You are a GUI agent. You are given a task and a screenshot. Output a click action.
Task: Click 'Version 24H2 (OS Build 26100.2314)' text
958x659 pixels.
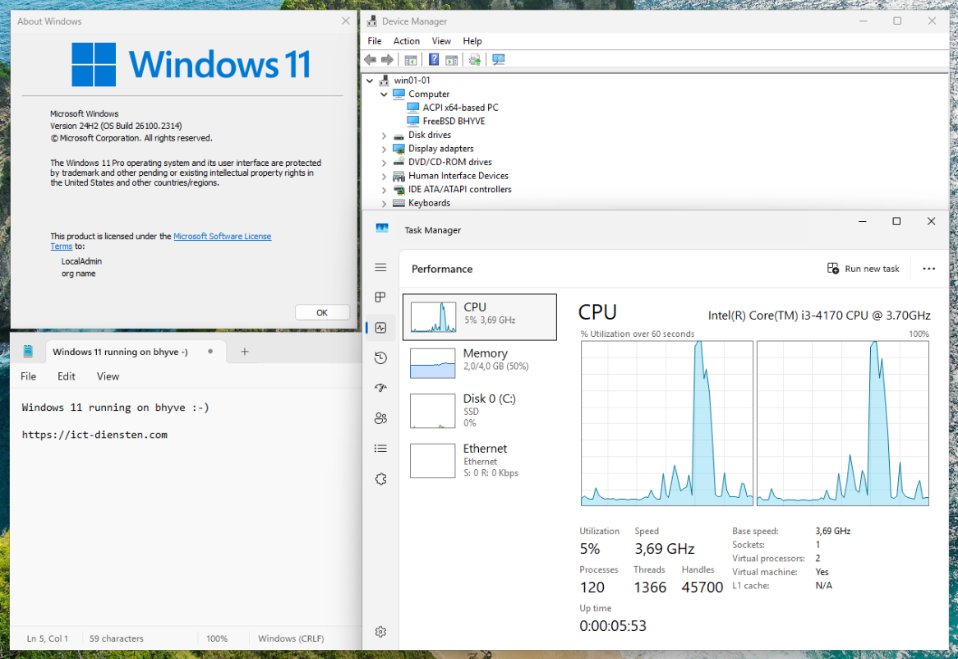click(116, 126)
